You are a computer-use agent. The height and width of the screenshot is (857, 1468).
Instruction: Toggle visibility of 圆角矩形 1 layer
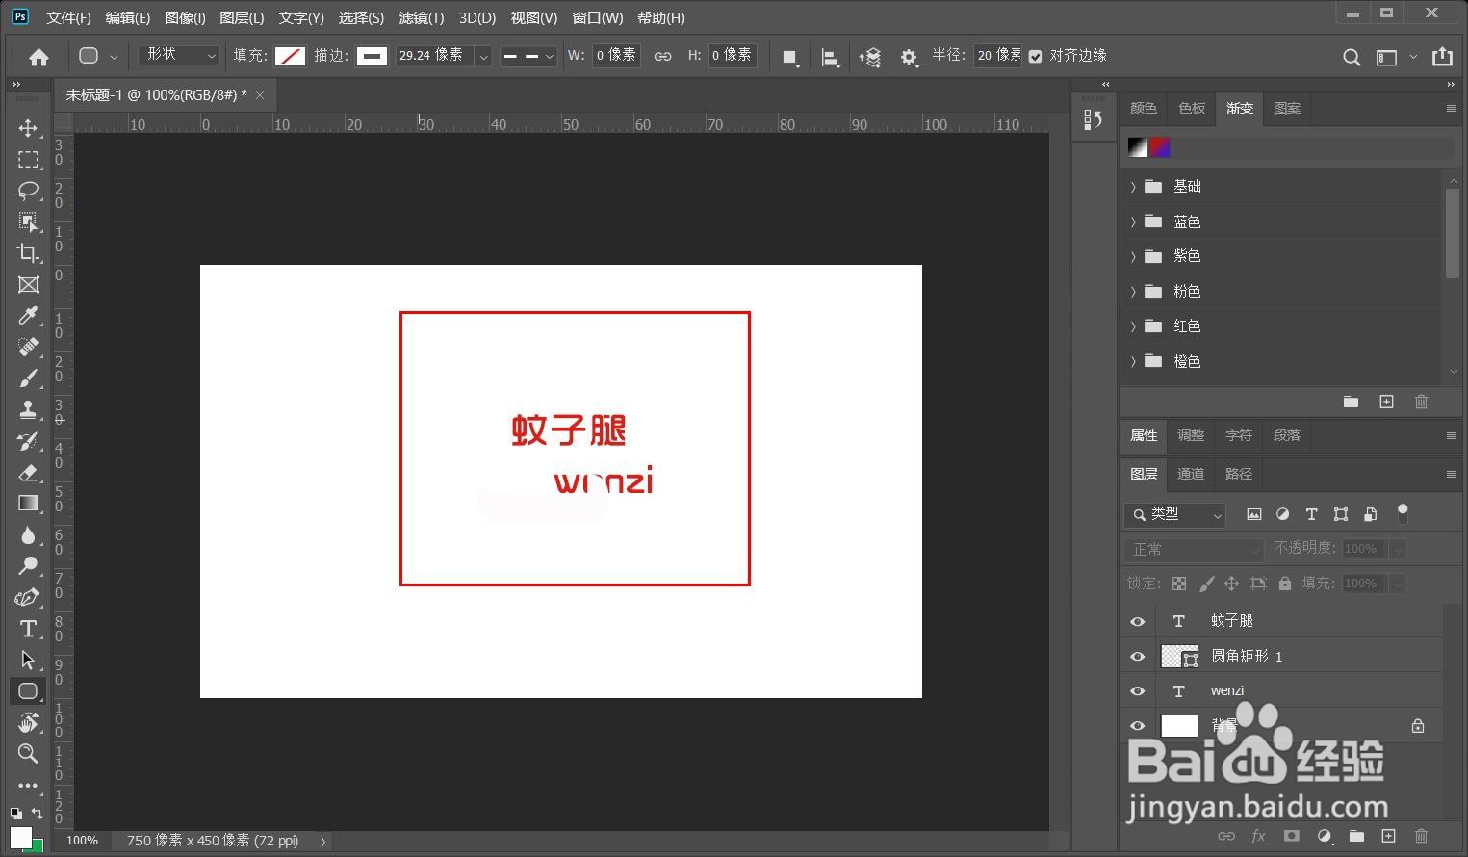(x=1137, y=656)
